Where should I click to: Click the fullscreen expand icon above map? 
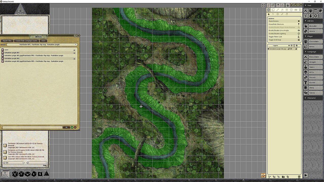(x=263, y=5)
